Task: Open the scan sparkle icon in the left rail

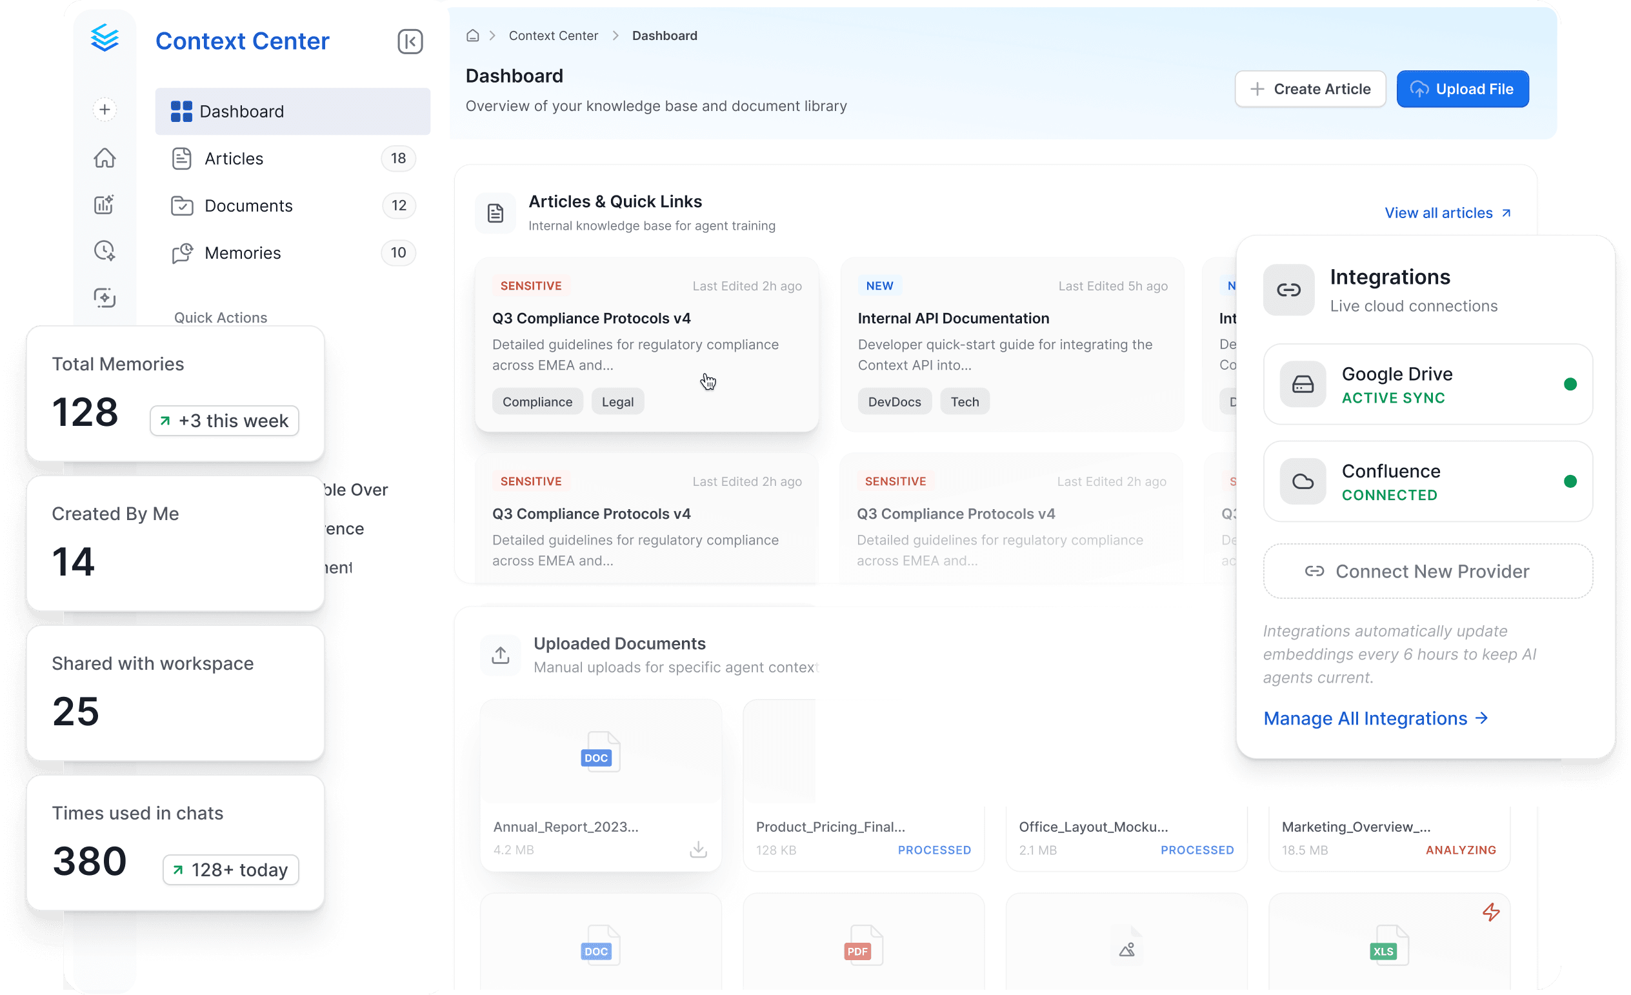Action: point(105,298)
